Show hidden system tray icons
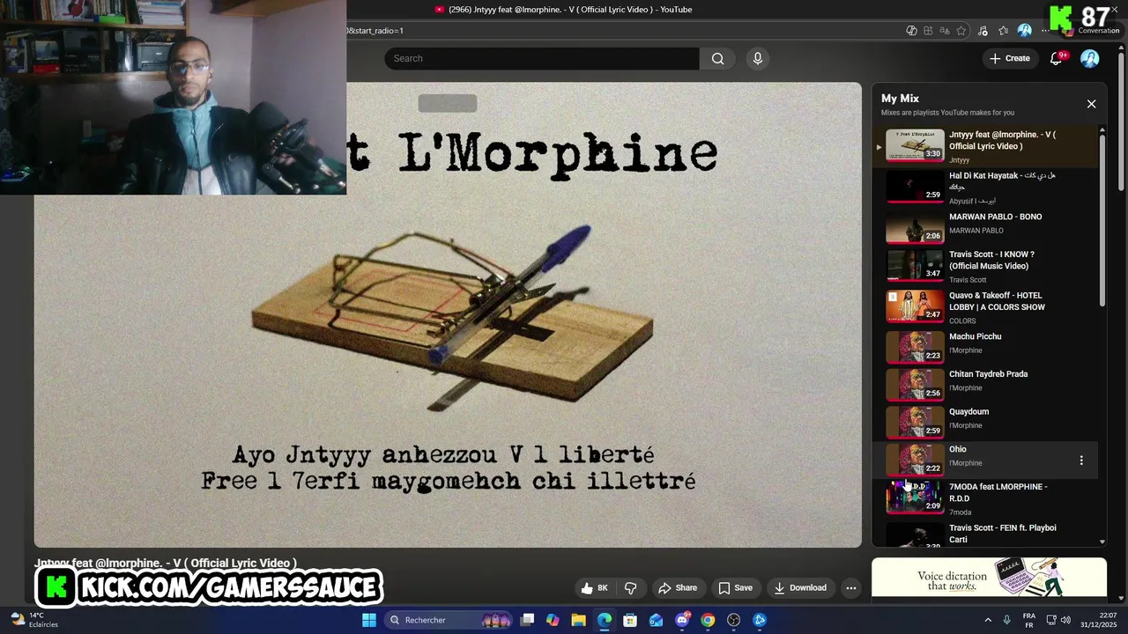This screenshot has width=1128, height=634. [988, 620]
